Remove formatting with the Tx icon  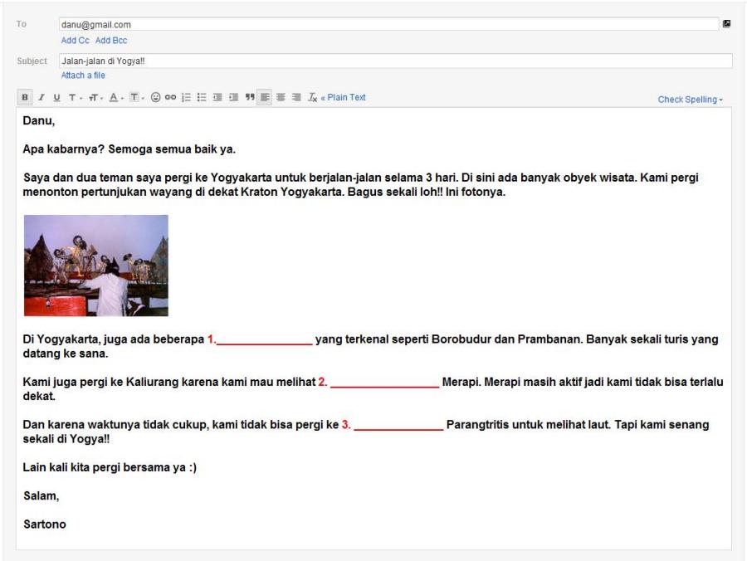313,96
